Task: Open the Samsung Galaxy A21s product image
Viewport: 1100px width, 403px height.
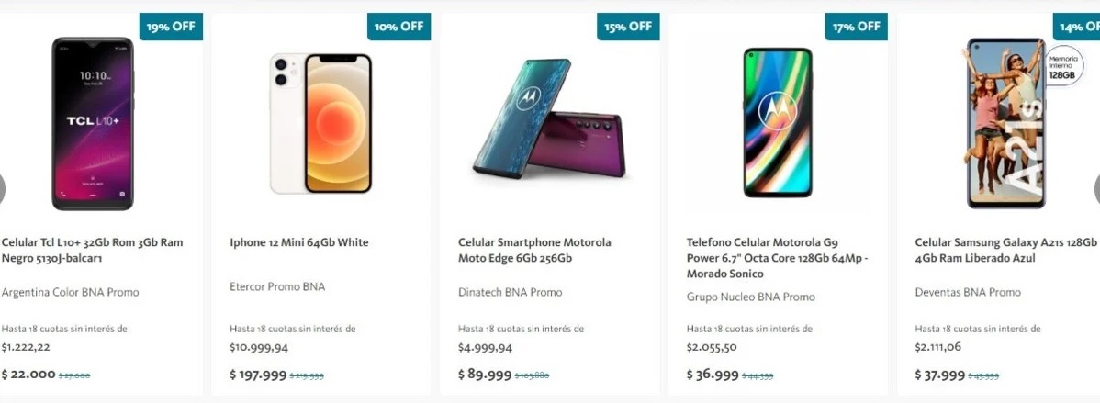Action: tap(1005, 124)
